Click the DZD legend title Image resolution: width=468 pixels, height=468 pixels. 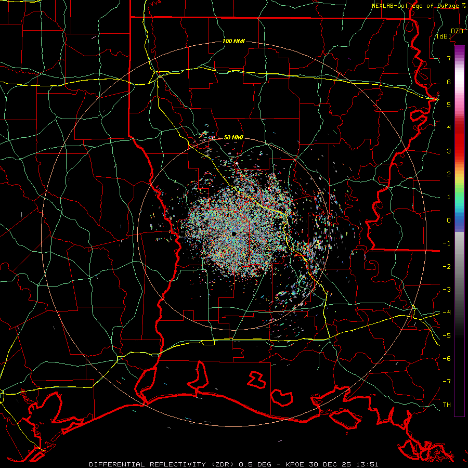(457, 31)
